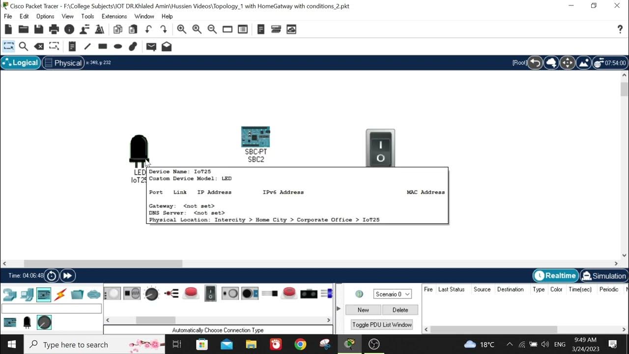
Task: Draw a rectangle with the Rectangle tool
Action: [103, 46]
